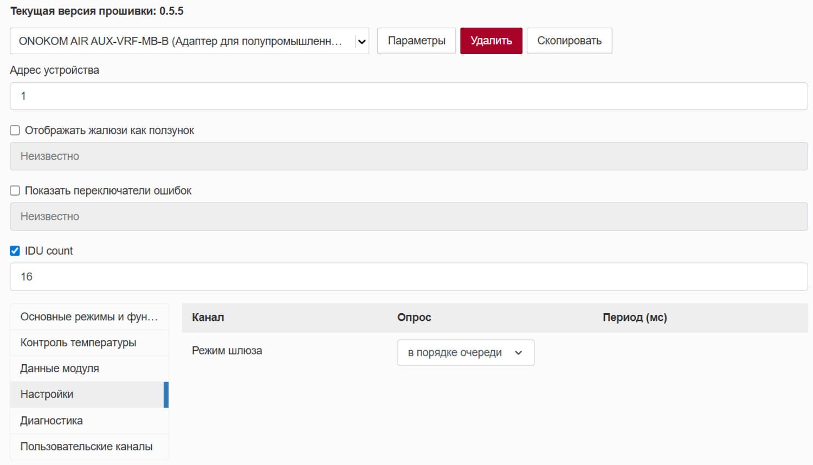
Task: Open the "Пользовательские каналы" tab
Action: [x=89, y=447]
